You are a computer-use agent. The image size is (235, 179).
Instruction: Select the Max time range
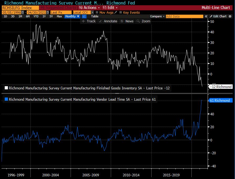click(59, 16)
